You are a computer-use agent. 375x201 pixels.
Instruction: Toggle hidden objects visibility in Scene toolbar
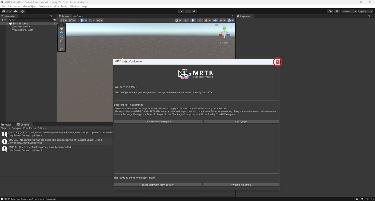(x=215, y=20)
